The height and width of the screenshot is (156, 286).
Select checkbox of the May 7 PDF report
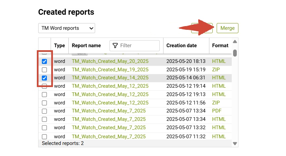[44, 111]
